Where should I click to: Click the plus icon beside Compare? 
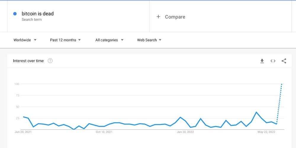pos(158,17)
